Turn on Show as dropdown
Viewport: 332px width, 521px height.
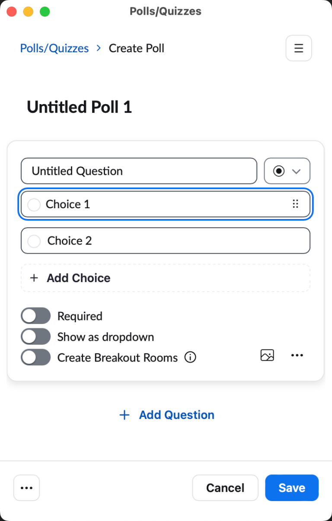[x=35, y=337]
